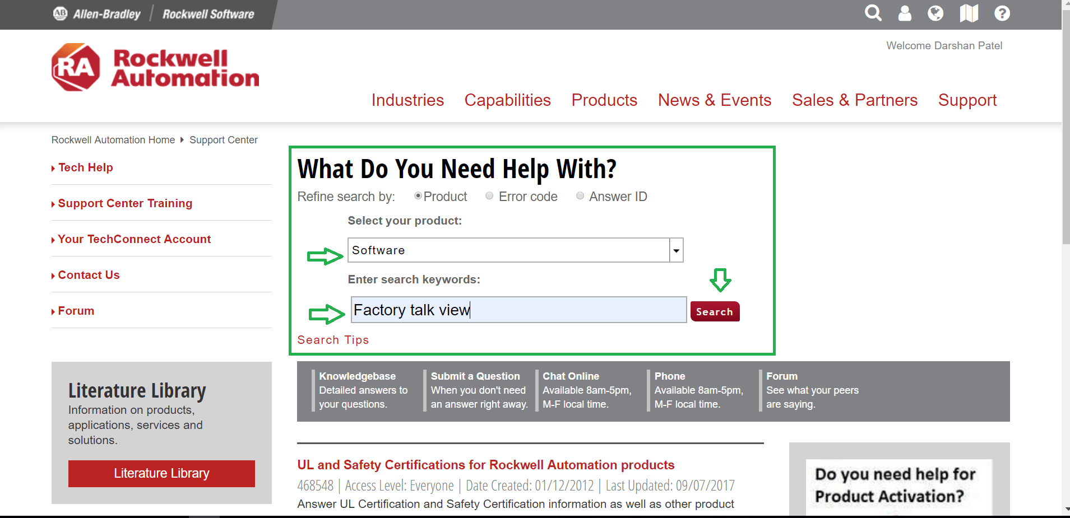Viewport: 1070px width, 518px height.
Task: Click the map locations icon
Action: pos(969,13)
